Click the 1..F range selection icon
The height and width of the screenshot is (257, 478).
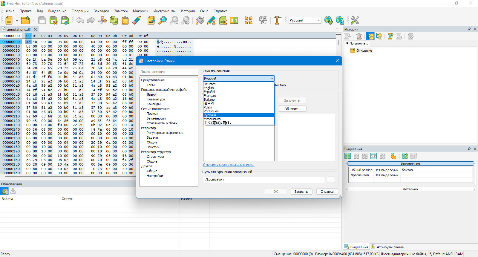pyautogui.click(x=373, y=156)
